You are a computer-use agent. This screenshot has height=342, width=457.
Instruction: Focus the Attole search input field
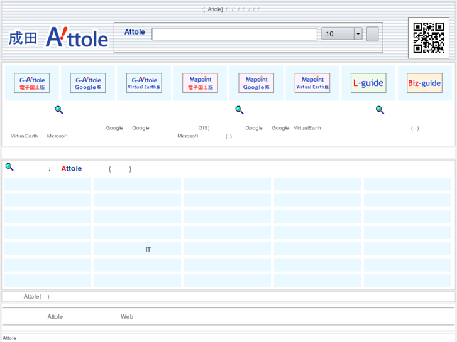pos(234,34)
